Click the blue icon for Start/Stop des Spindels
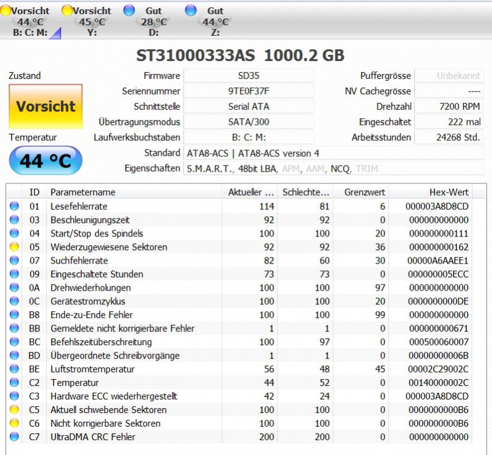Image resolution: width=492 pixels, height=455 pixels. 14,233
